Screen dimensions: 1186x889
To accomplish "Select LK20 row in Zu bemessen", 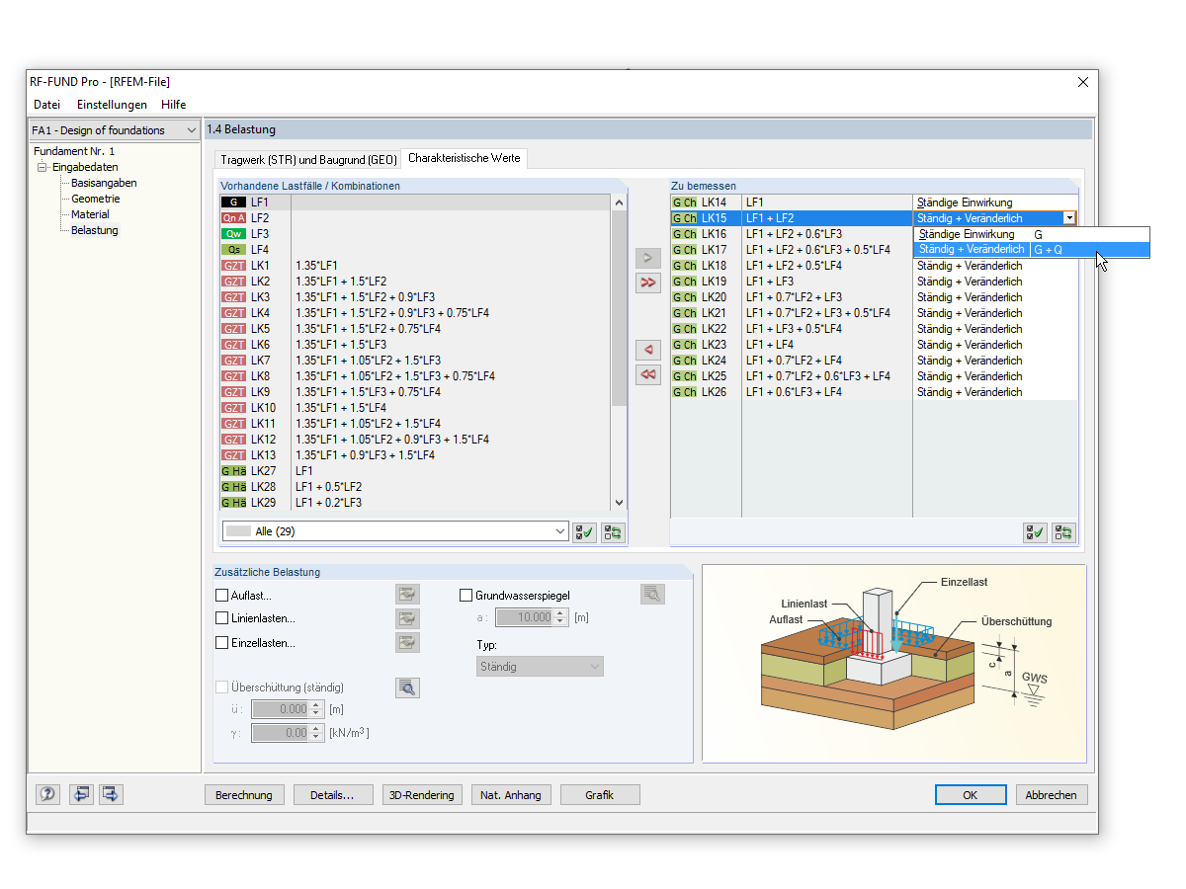I will click(x=874, y=297).
